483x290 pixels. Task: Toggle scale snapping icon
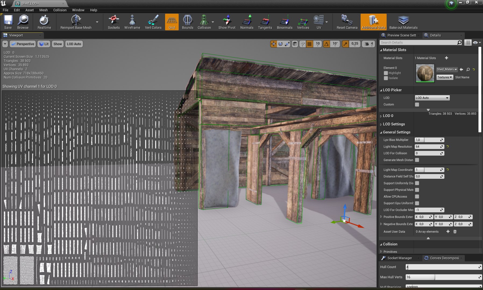coord(345,44)
